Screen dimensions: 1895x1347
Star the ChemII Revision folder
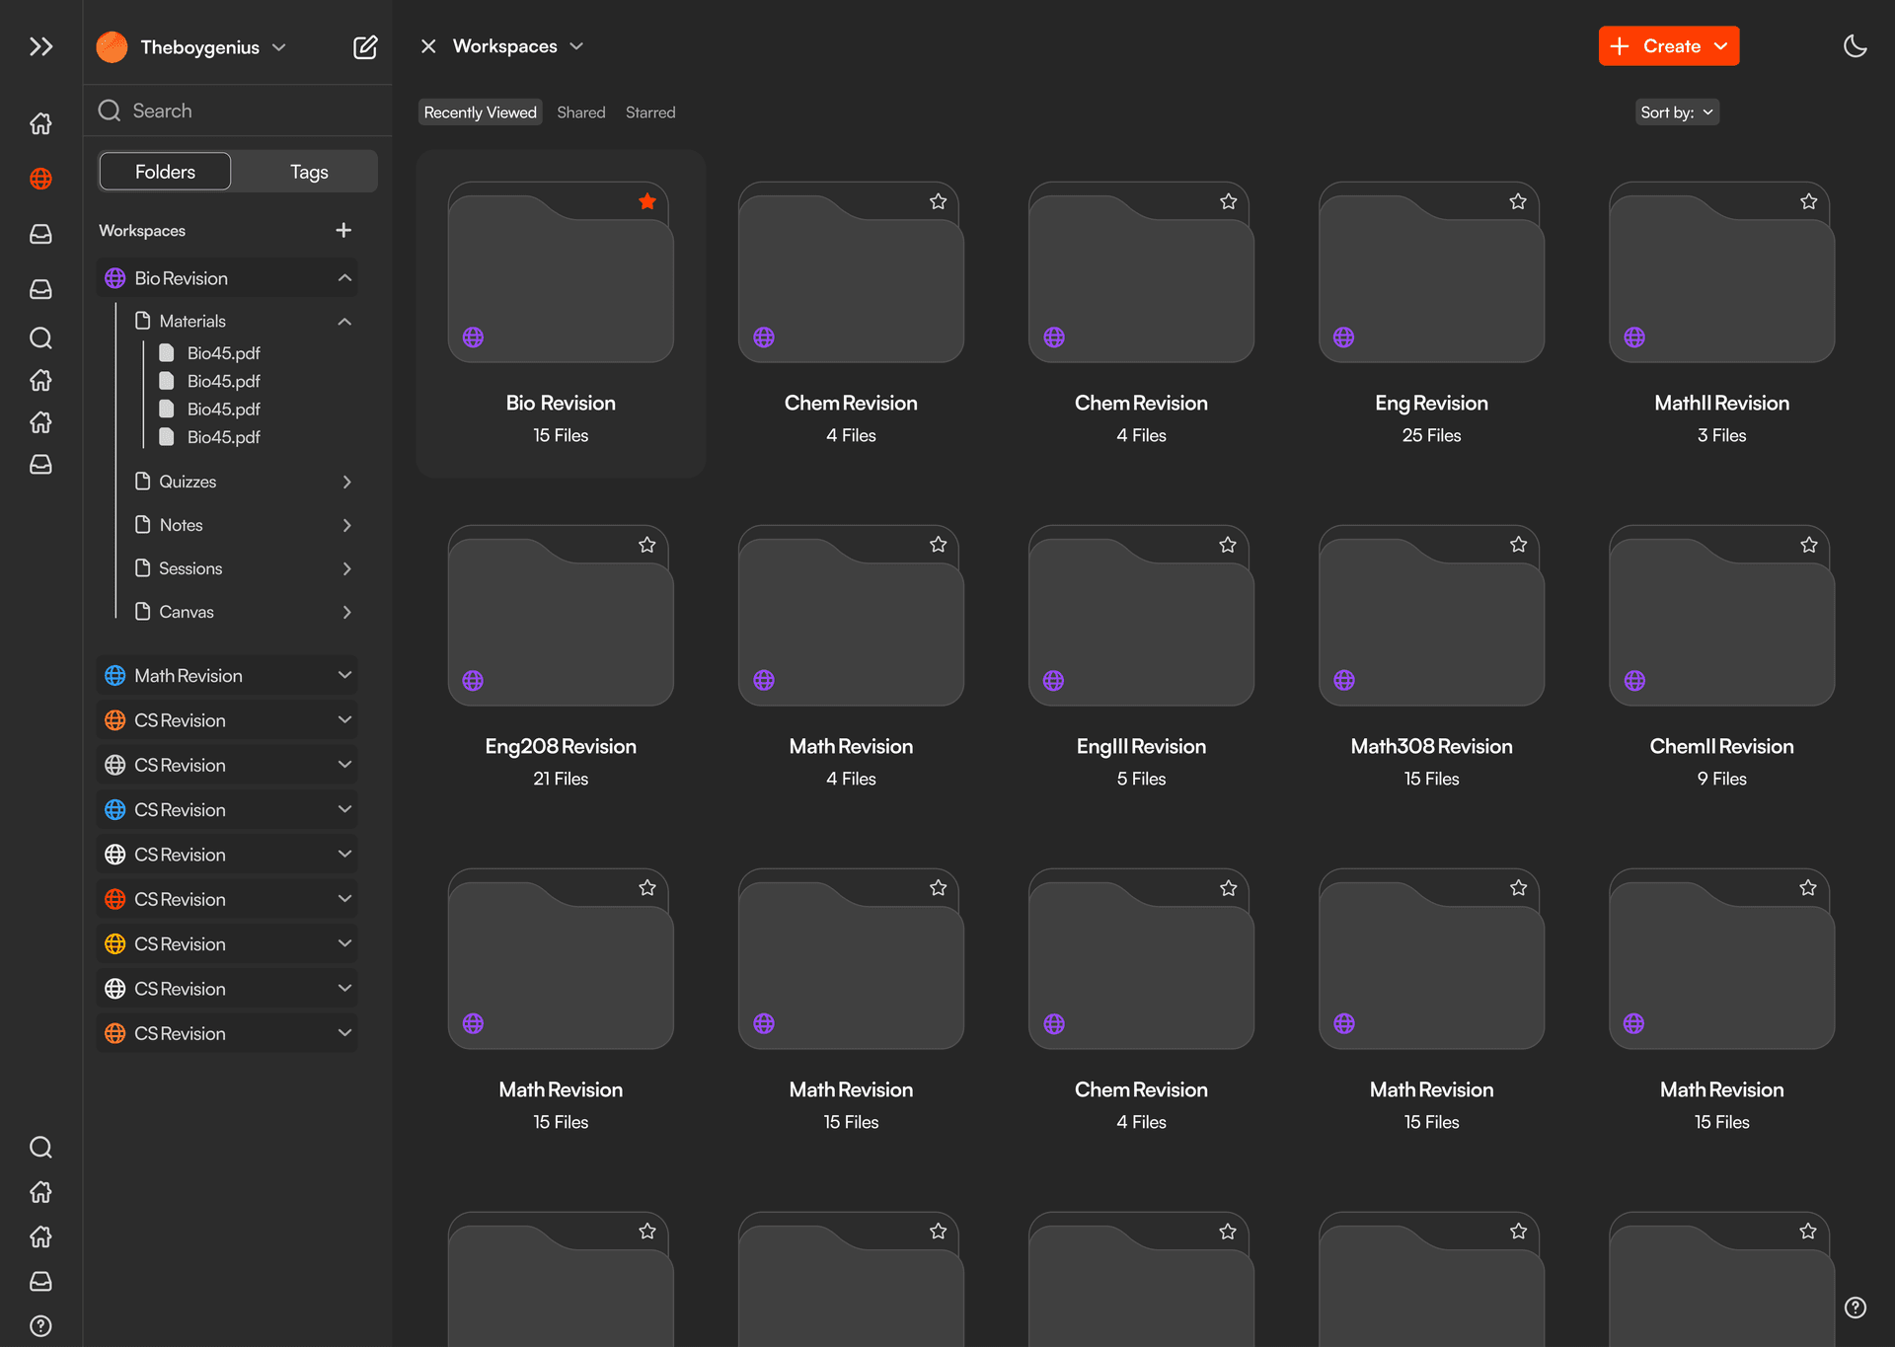pyautogui.click(x=1808, y=545)
